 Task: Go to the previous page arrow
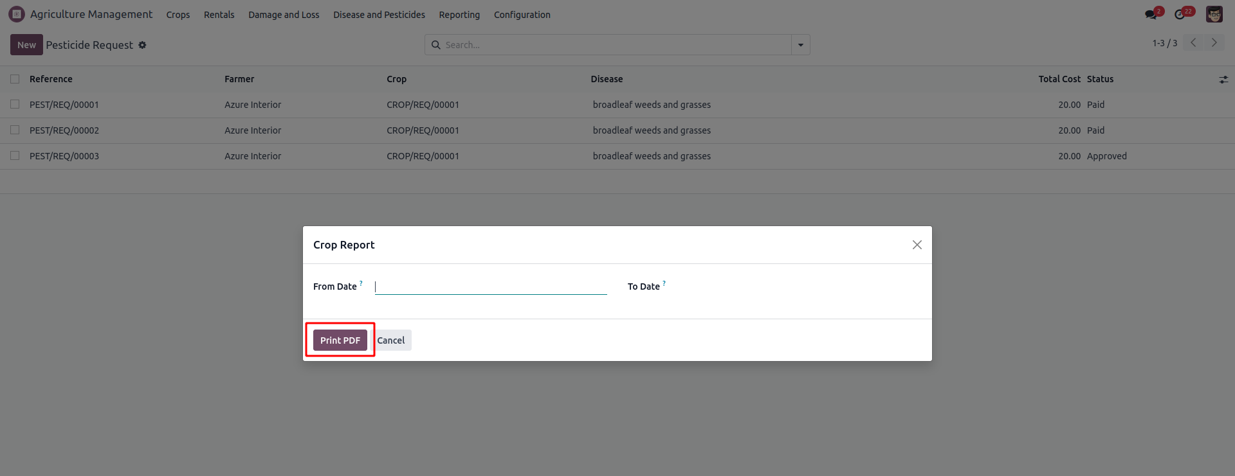[1193, 43]
